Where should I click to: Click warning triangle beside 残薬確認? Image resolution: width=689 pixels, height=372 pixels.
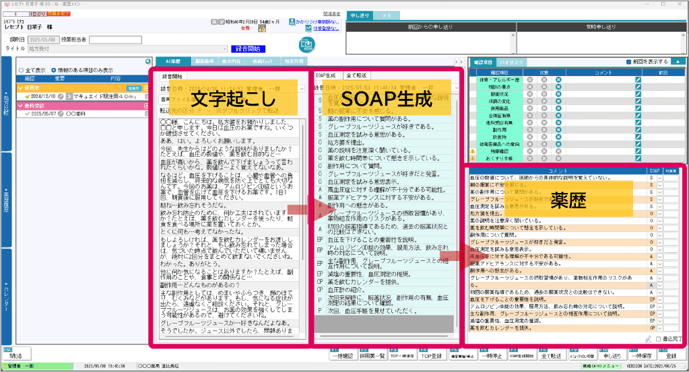(473, 151)
